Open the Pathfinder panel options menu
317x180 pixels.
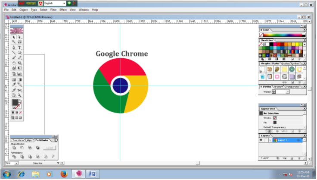coord(56,140)
